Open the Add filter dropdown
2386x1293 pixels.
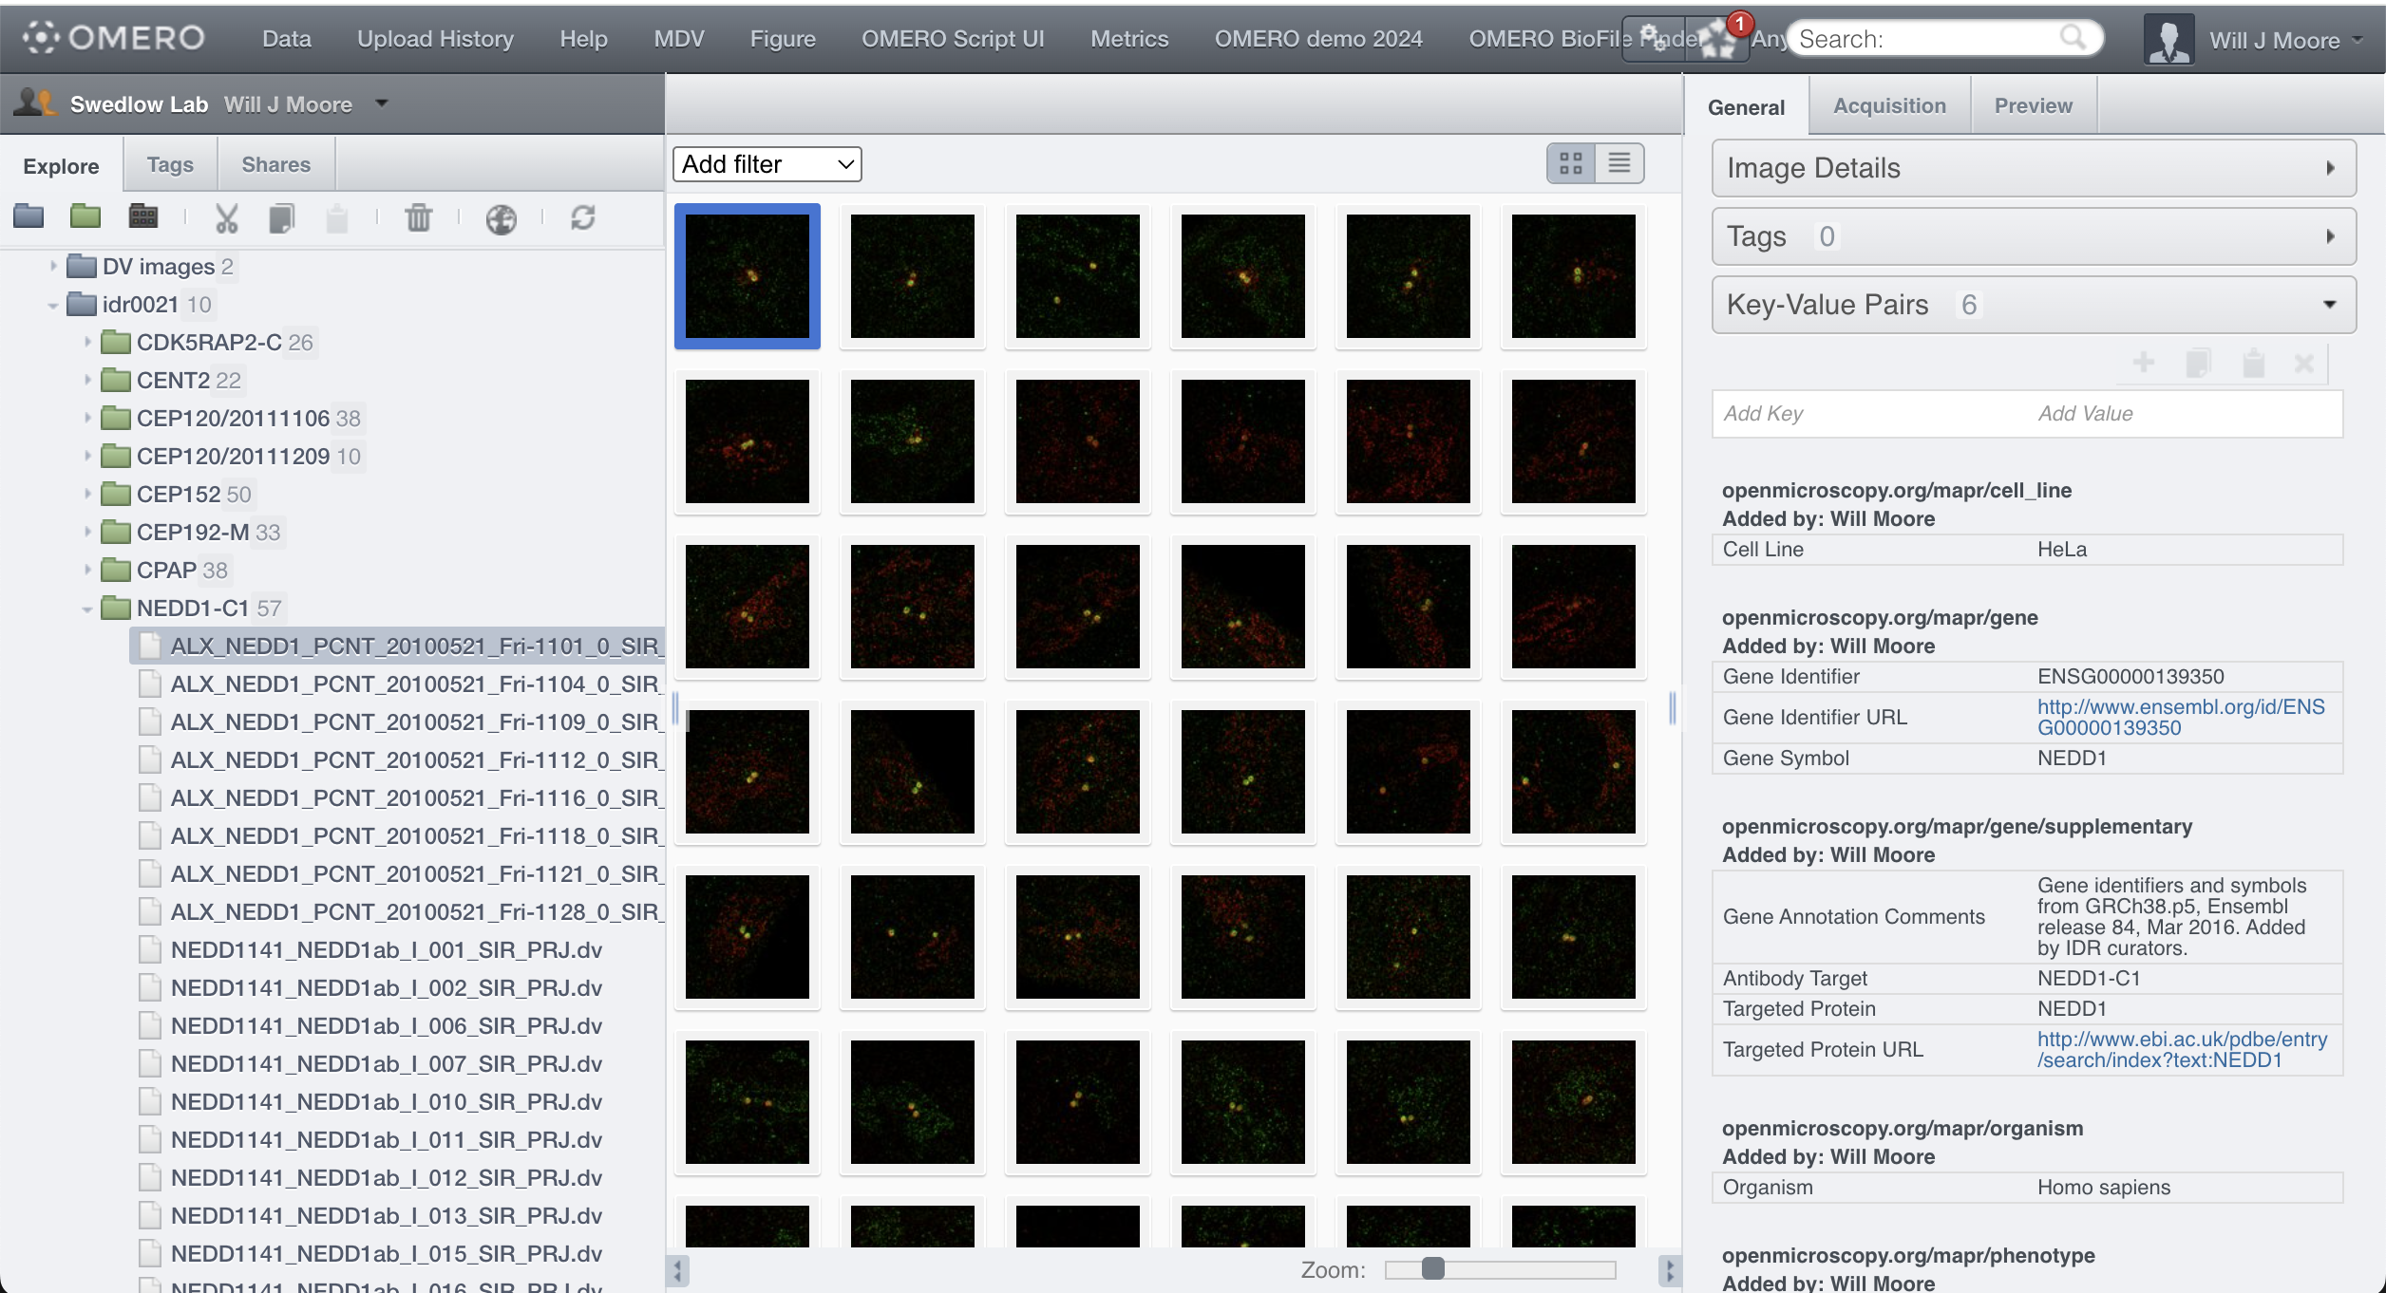(x=767, y=164)
